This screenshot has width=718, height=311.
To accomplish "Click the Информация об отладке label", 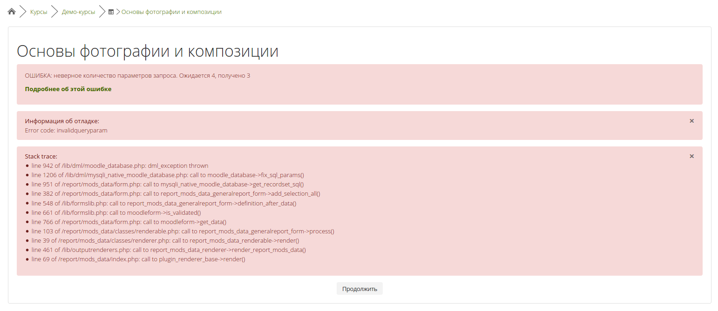I will 62,121.
